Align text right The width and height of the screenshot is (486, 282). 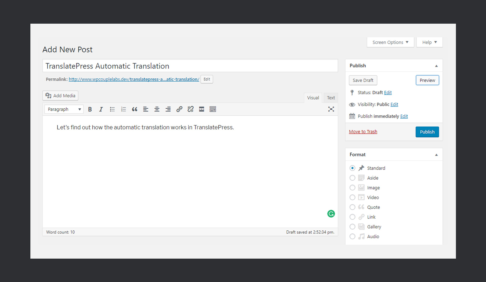pyautogui.click(x=168, y=109)
